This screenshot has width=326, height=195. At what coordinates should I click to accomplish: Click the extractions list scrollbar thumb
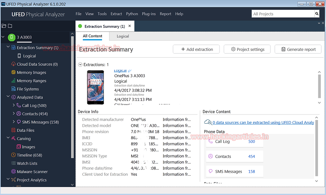point(319,86)
